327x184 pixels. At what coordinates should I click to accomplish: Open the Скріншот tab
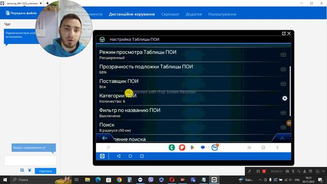[x=170, y=14]
